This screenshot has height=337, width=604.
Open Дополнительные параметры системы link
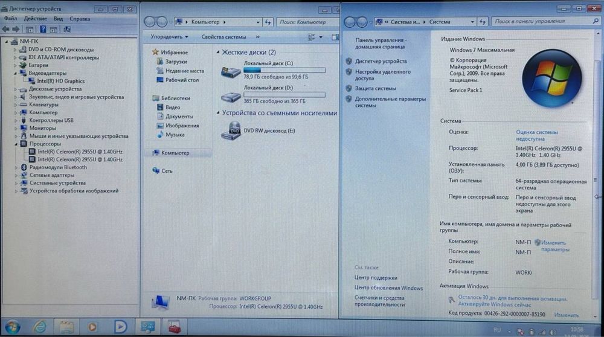[390, 102]
